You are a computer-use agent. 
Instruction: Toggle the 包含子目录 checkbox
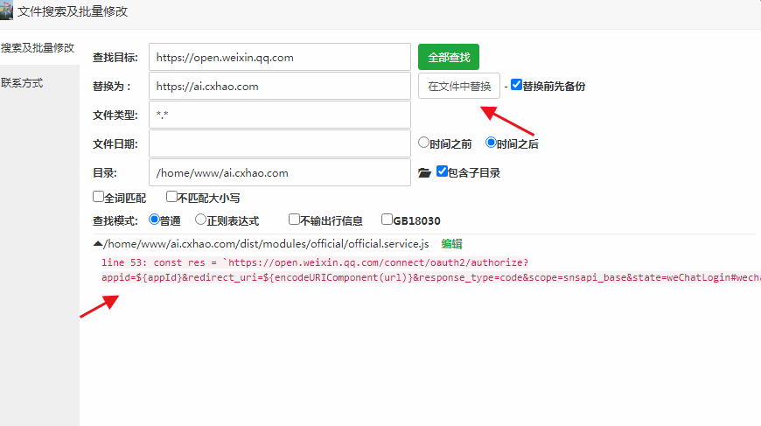pos(443,171)
